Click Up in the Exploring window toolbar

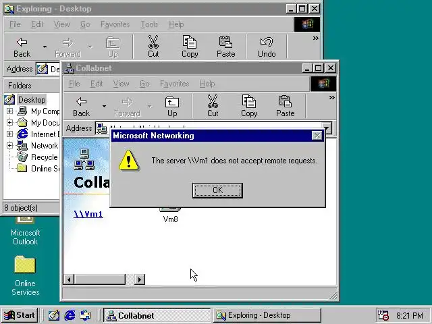point(113,47)
